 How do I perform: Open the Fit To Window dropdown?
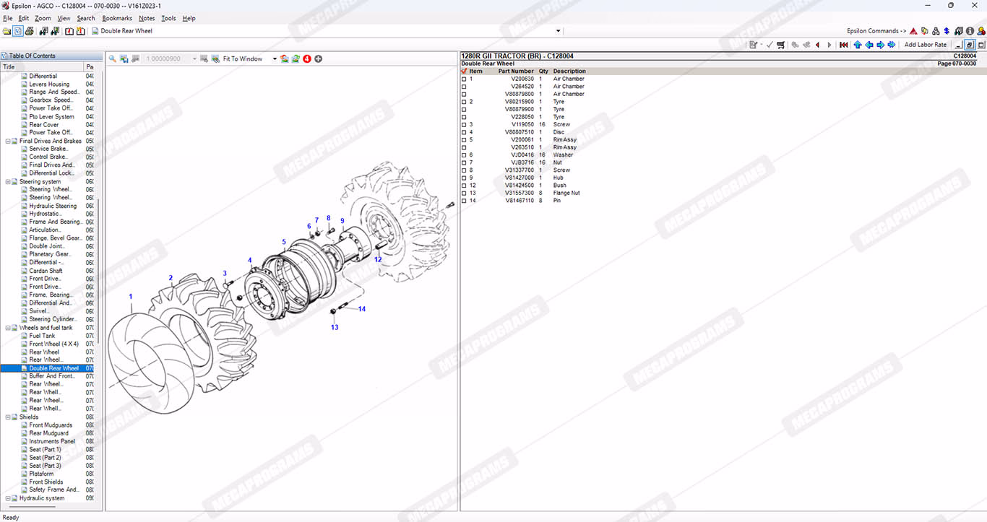[275, 59]
